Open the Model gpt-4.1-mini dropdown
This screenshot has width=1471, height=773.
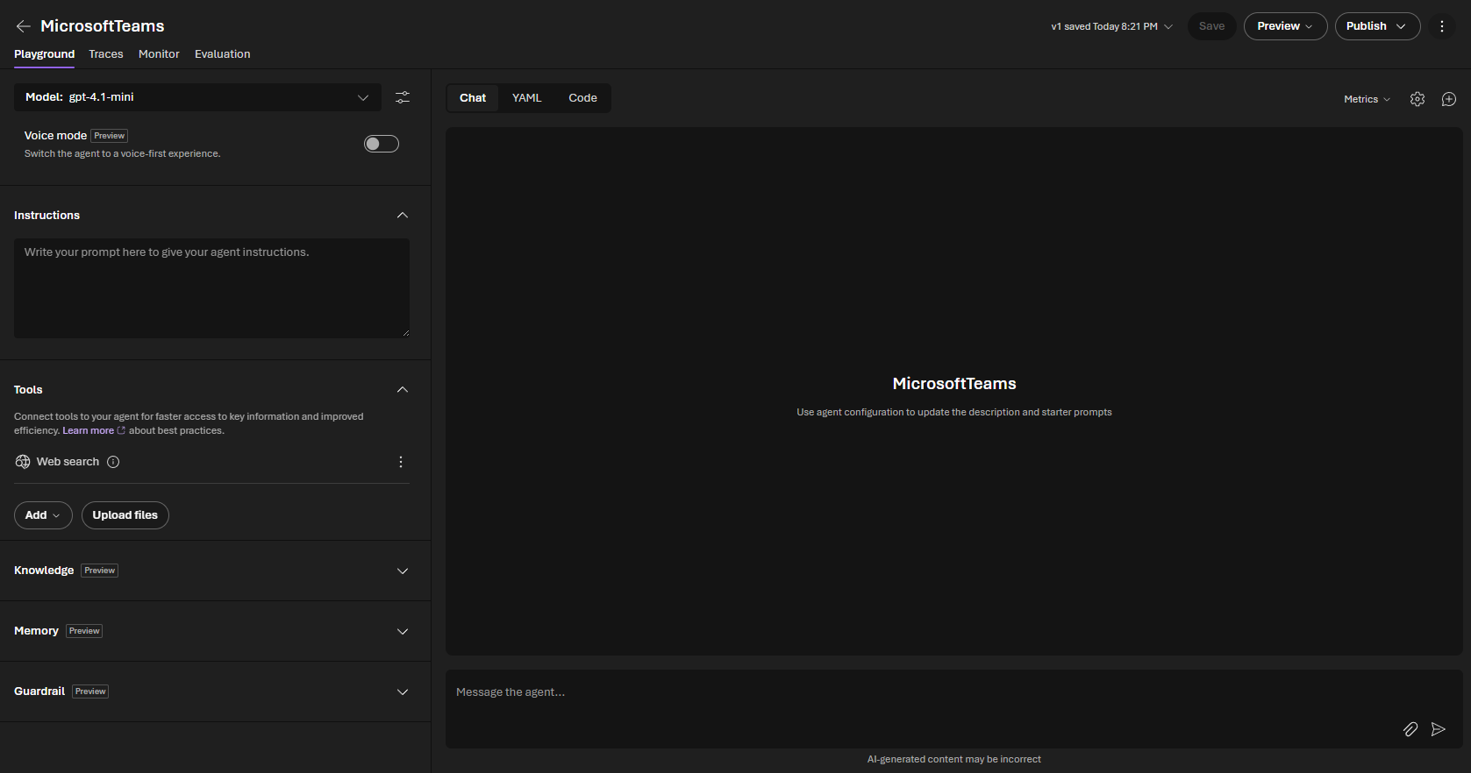click(197, 97)
